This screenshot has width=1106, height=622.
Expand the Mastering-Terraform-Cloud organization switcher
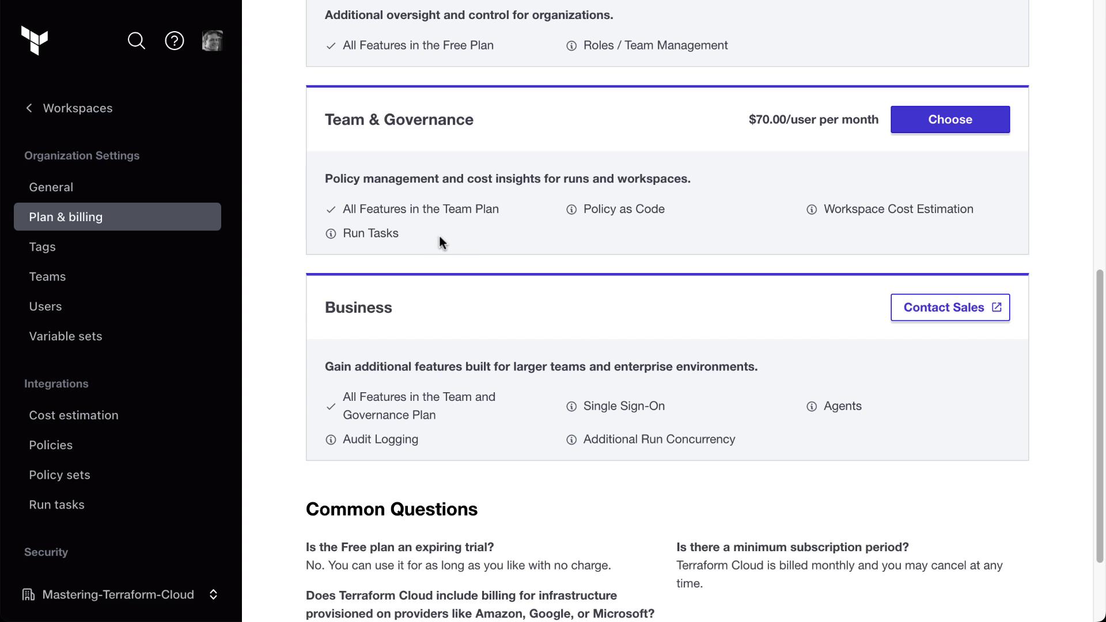[x=213, y=594]
